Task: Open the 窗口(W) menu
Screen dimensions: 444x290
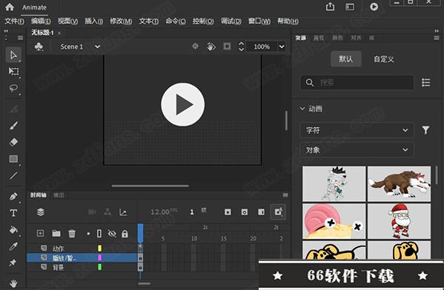Action: (x=259, y=21)
